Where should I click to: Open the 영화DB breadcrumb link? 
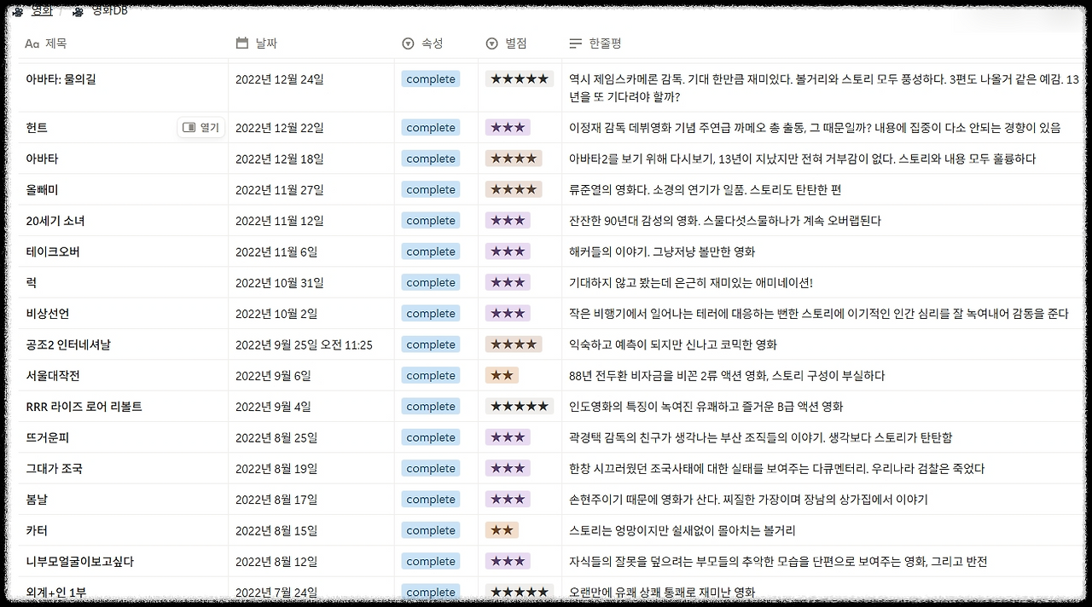tap(100, 11)
